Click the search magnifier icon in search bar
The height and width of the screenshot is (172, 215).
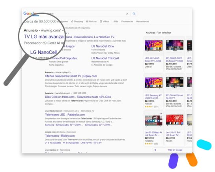pos(134,14)
